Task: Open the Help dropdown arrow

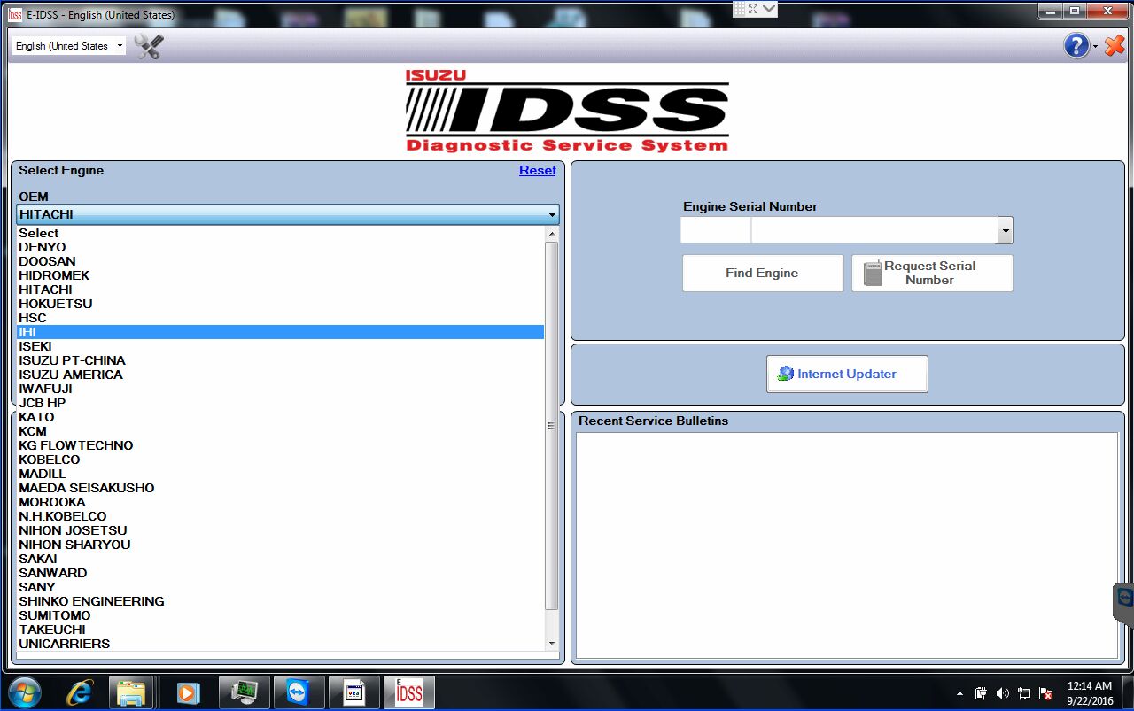Action: [1096, 47]
